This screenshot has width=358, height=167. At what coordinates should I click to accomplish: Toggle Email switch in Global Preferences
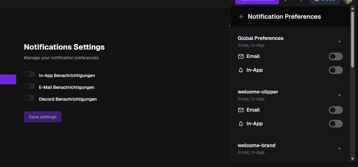pos(335,56)
